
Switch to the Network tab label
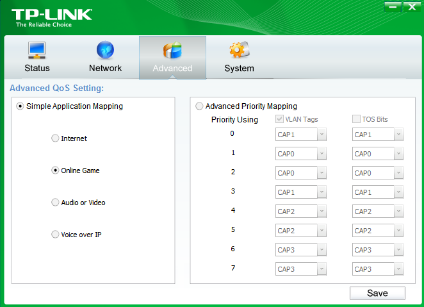click(x=105, y=68)
